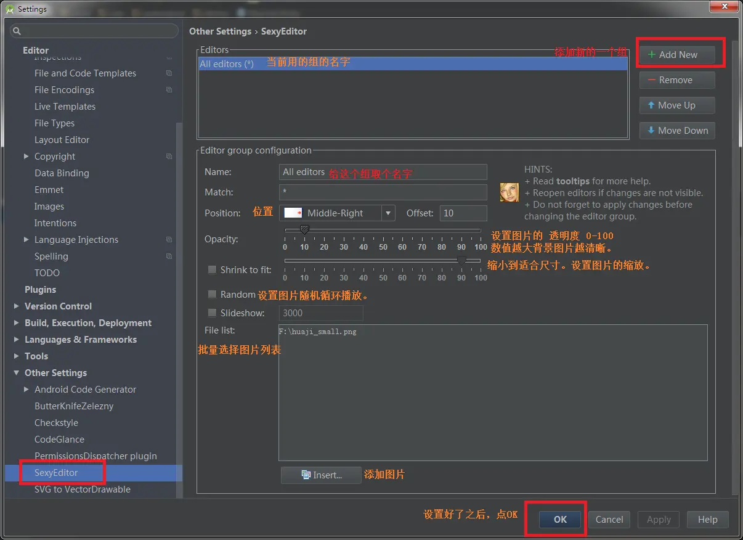Click the Apply button

(x=658, y=519)
